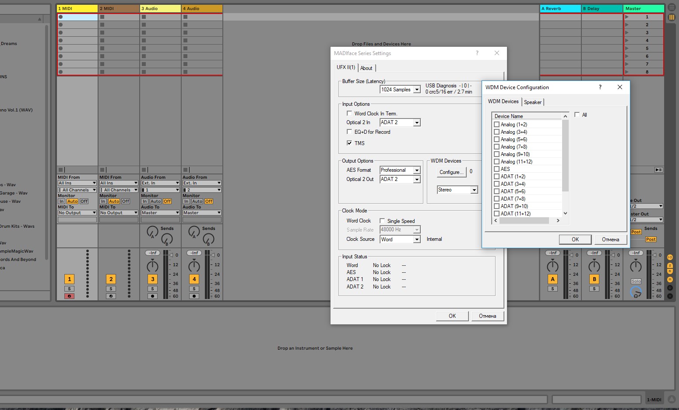This screenshot has height=410, width=679.
Task: Click Отмена in WDM Device Configuration dialog
Action: click(610, 240)
